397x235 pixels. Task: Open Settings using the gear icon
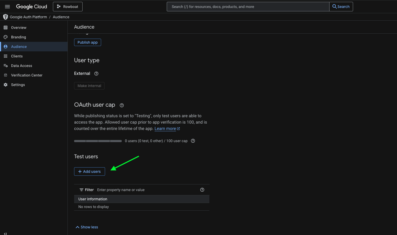(x=6, y=84)
